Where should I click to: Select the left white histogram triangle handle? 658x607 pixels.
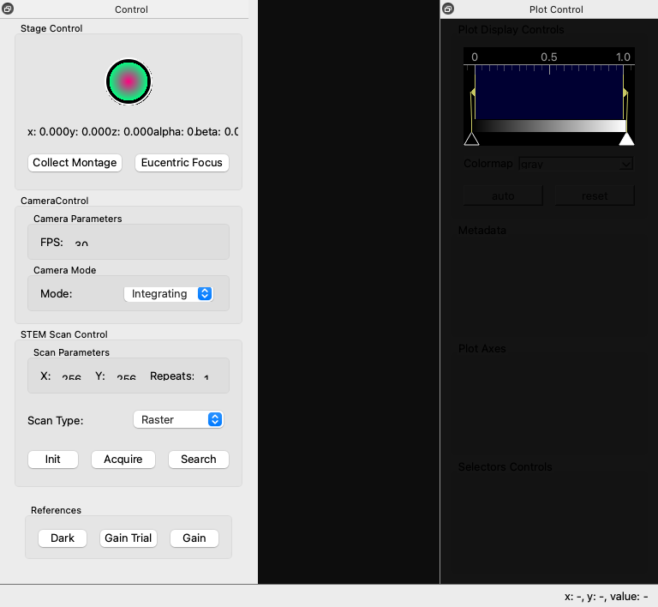point(471,139)
